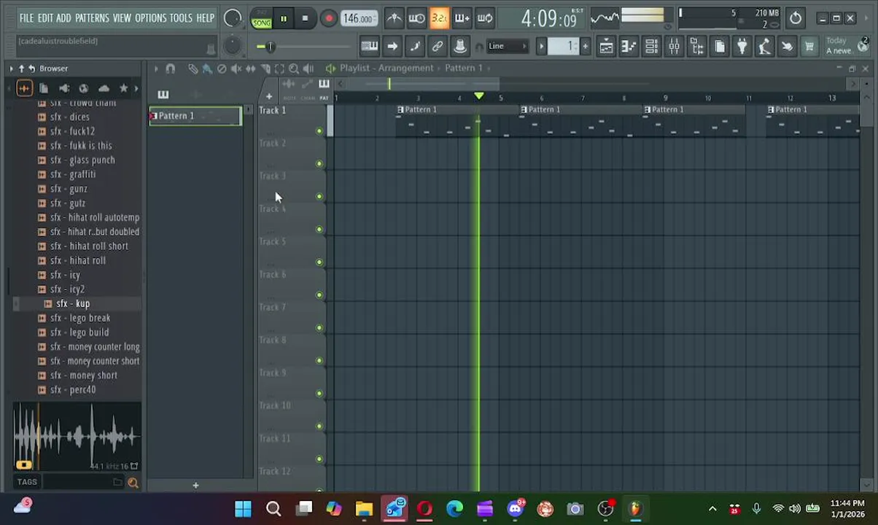Open the EDIT menu
This screenshot has width=878, height=525.
point(45,17)
